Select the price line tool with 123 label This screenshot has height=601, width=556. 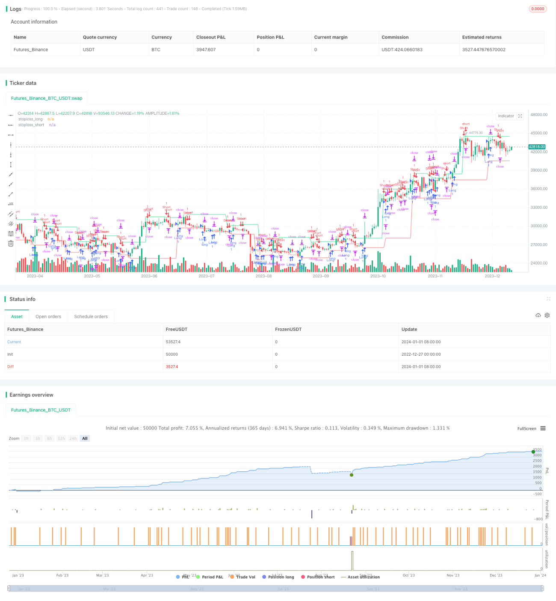point(11,204)
